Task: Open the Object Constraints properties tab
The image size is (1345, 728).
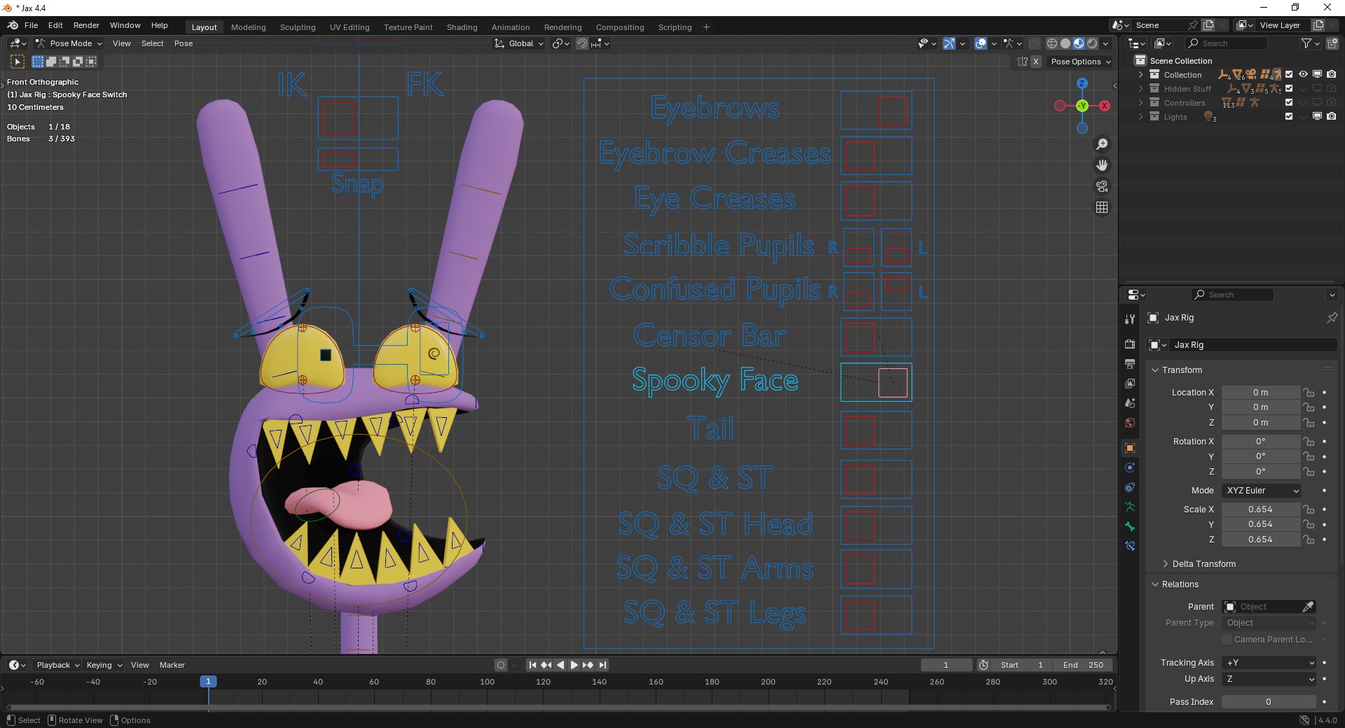Action: pos(1129,487)
